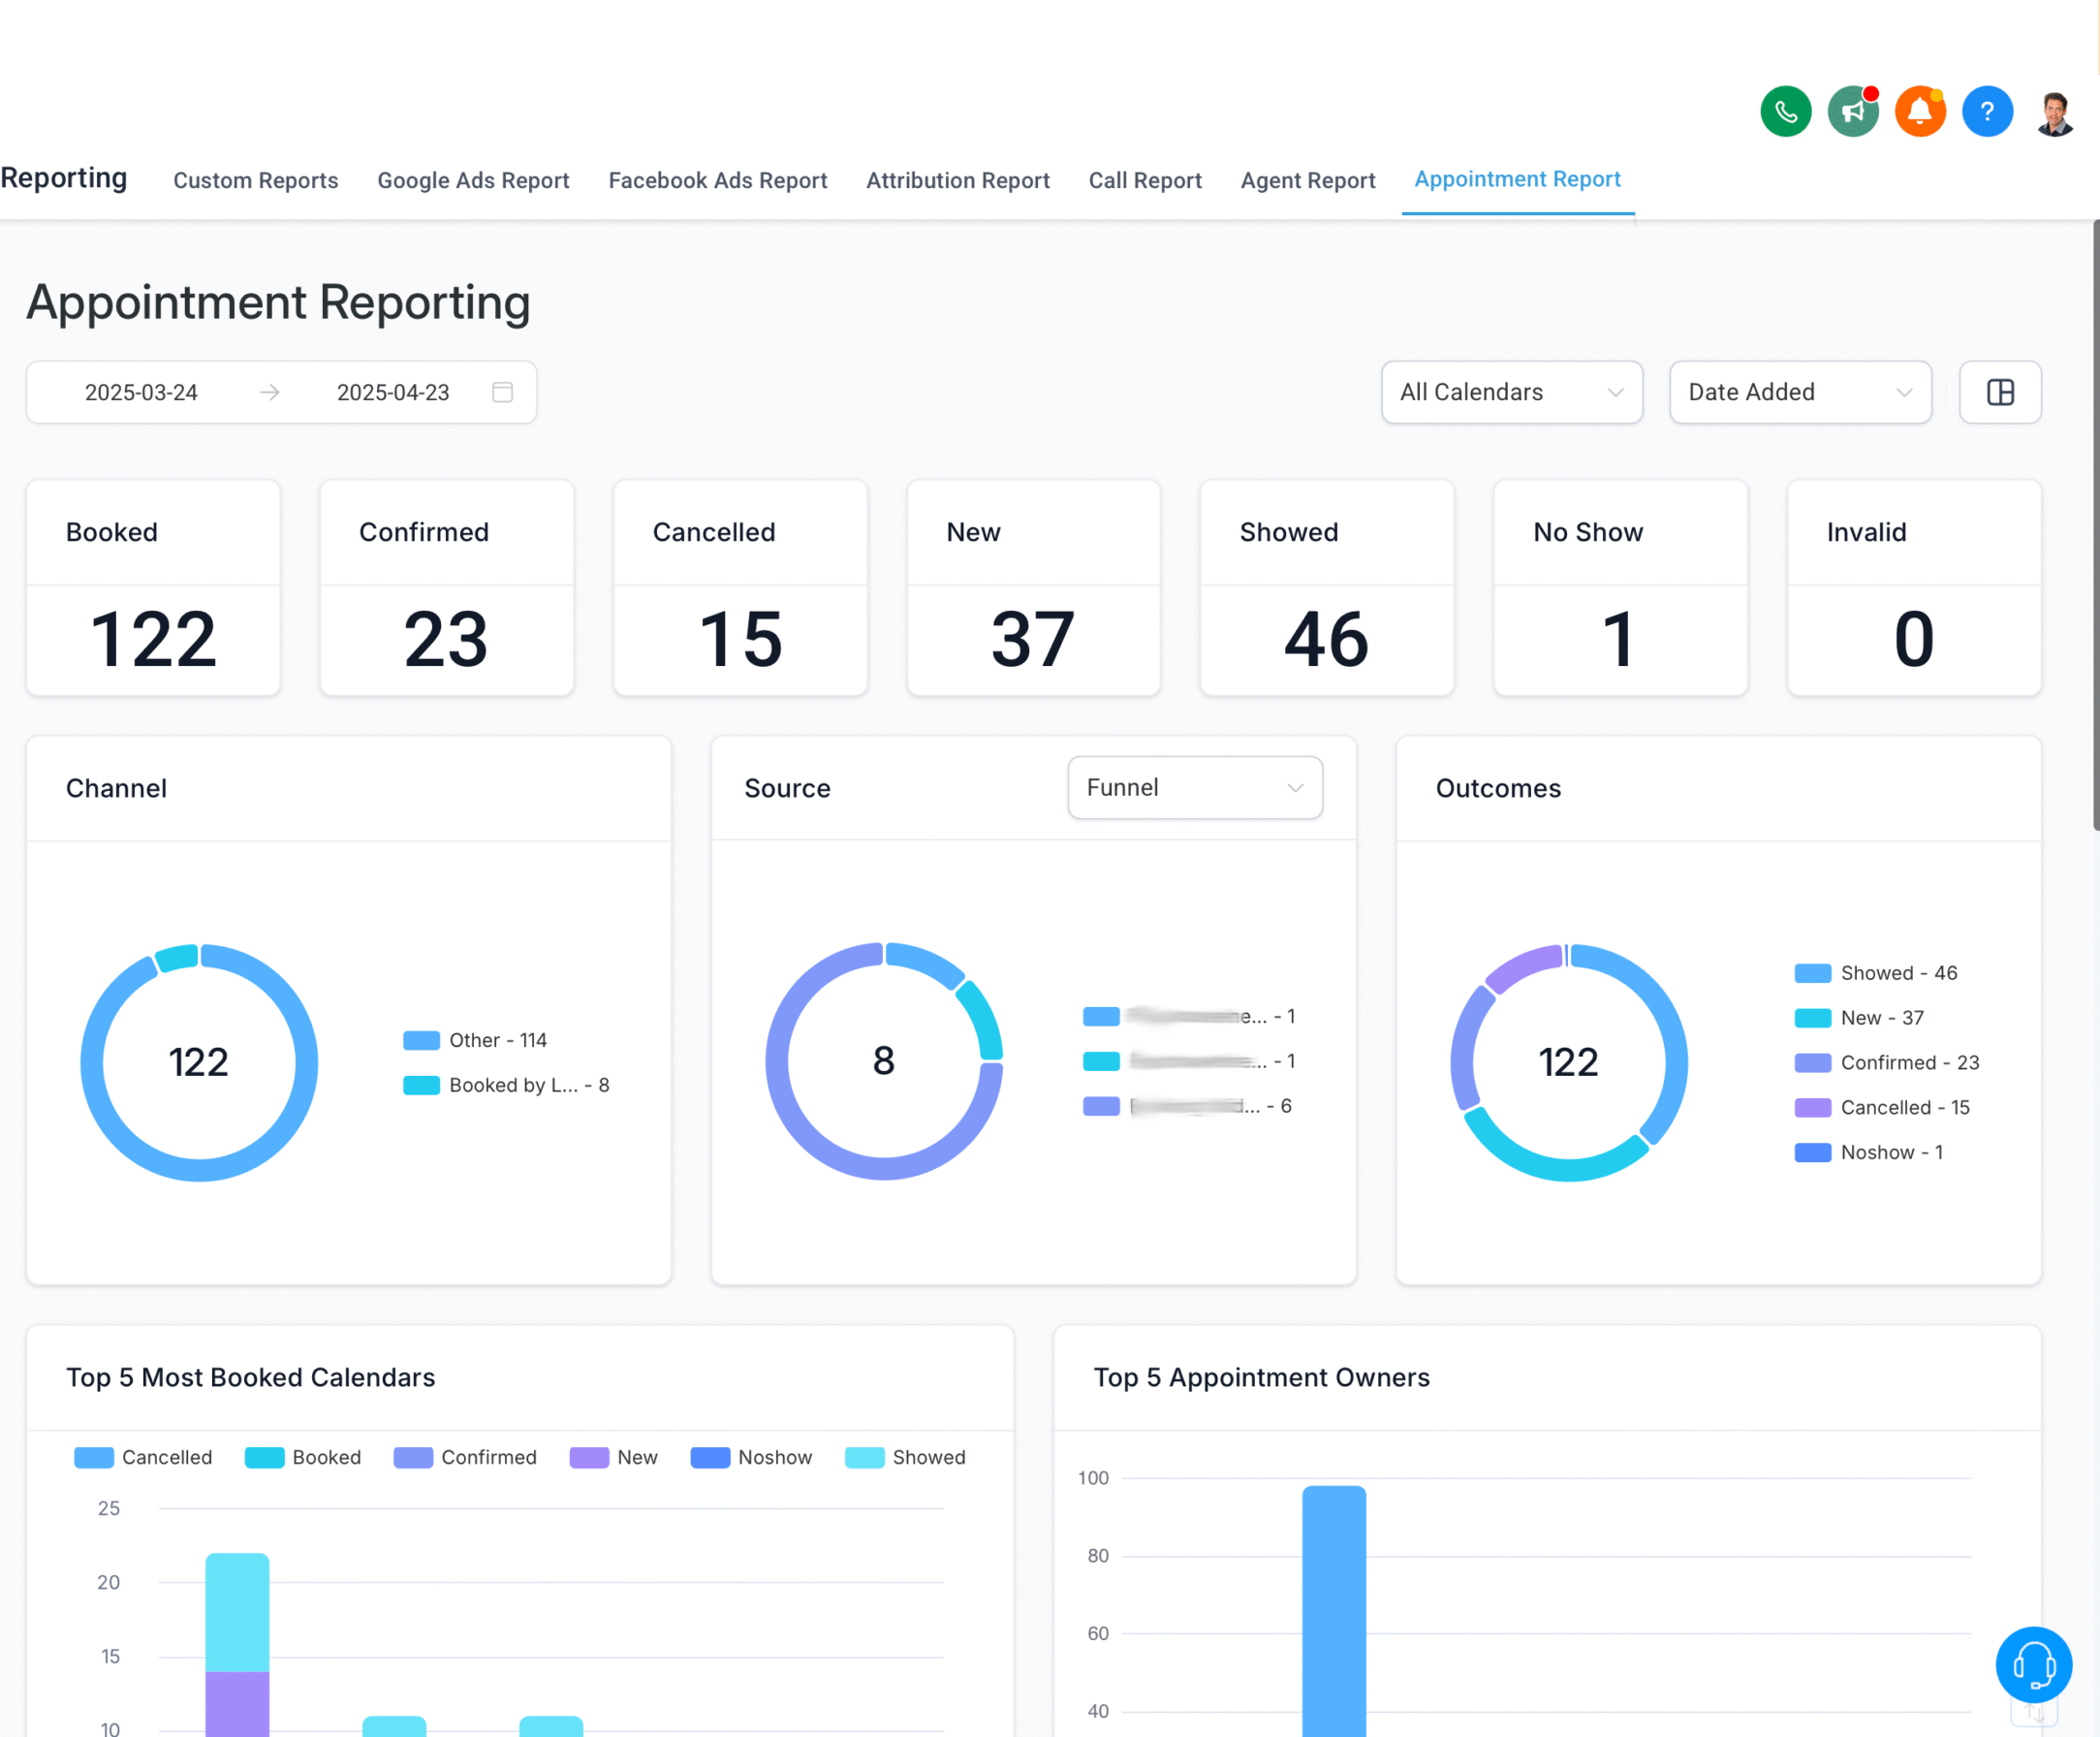This screenshot has width=2100, height=1737.
Task: Toggle the Booked by L... - 8 legend
Action: click(506, 1085)
